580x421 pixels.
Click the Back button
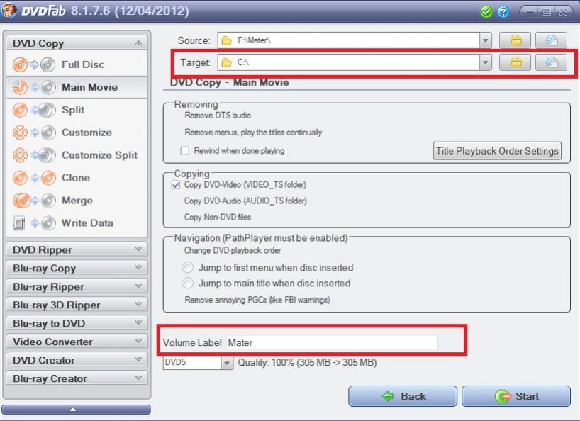point(403,396)
